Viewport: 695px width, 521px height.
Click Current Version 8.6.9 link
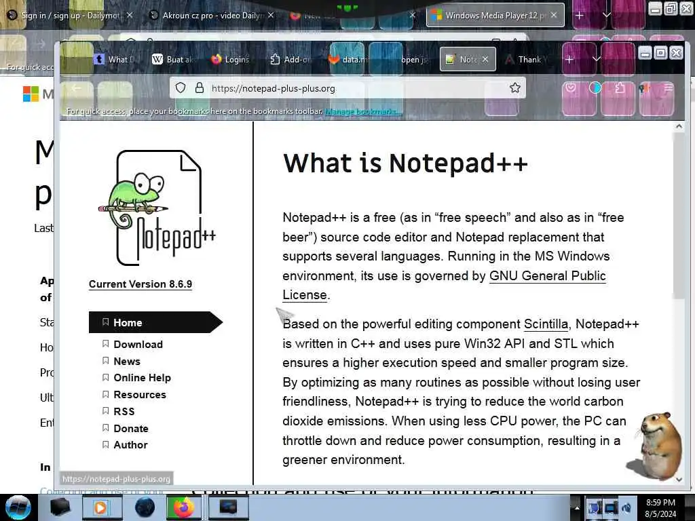pos(140,284)
